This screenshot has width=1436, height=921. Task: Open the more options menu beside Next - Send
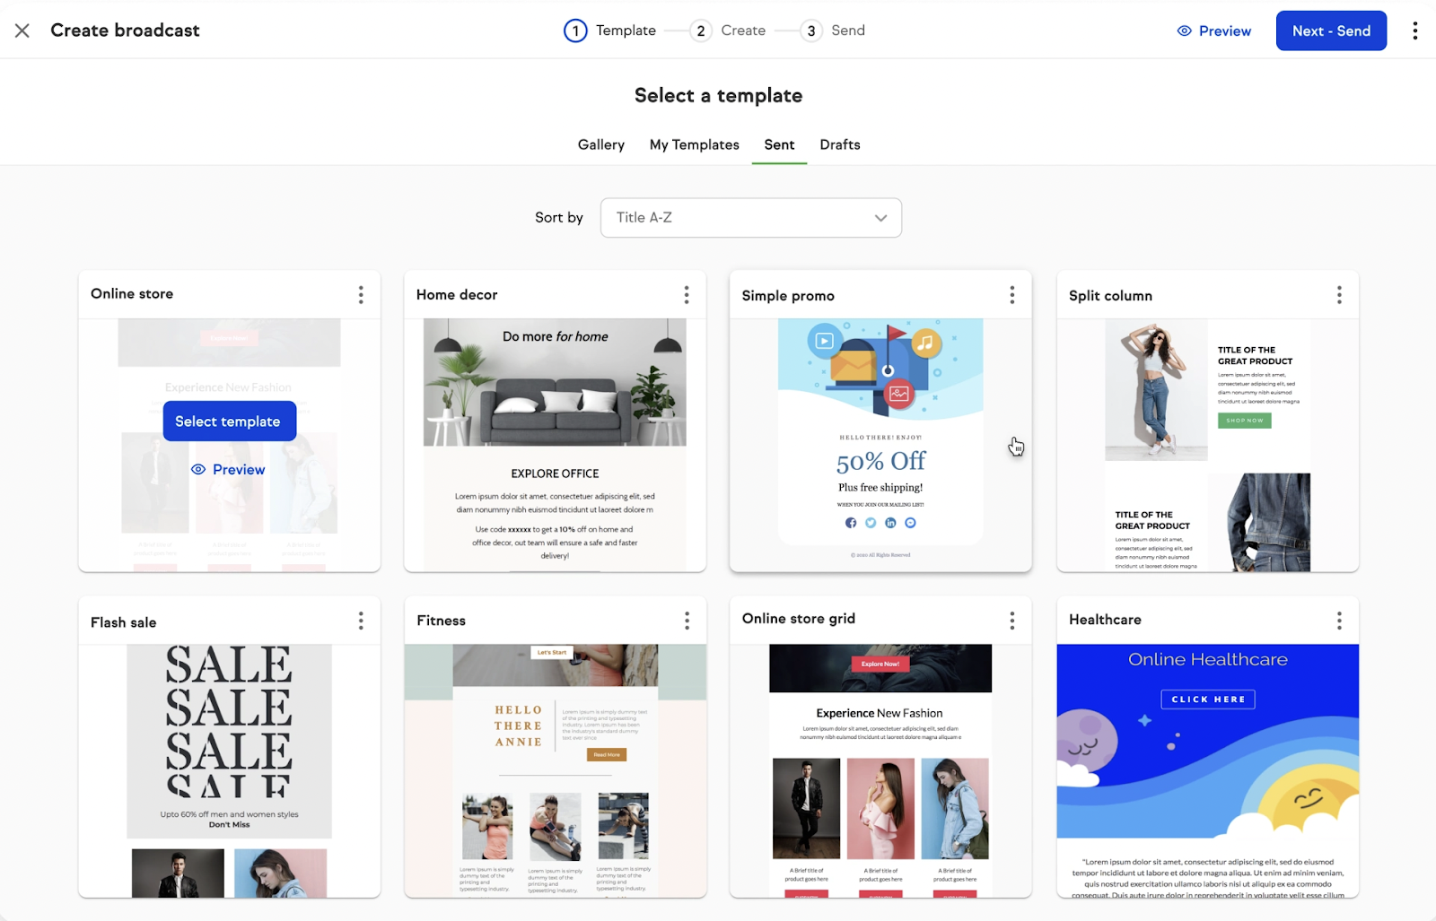[1414, 30]
